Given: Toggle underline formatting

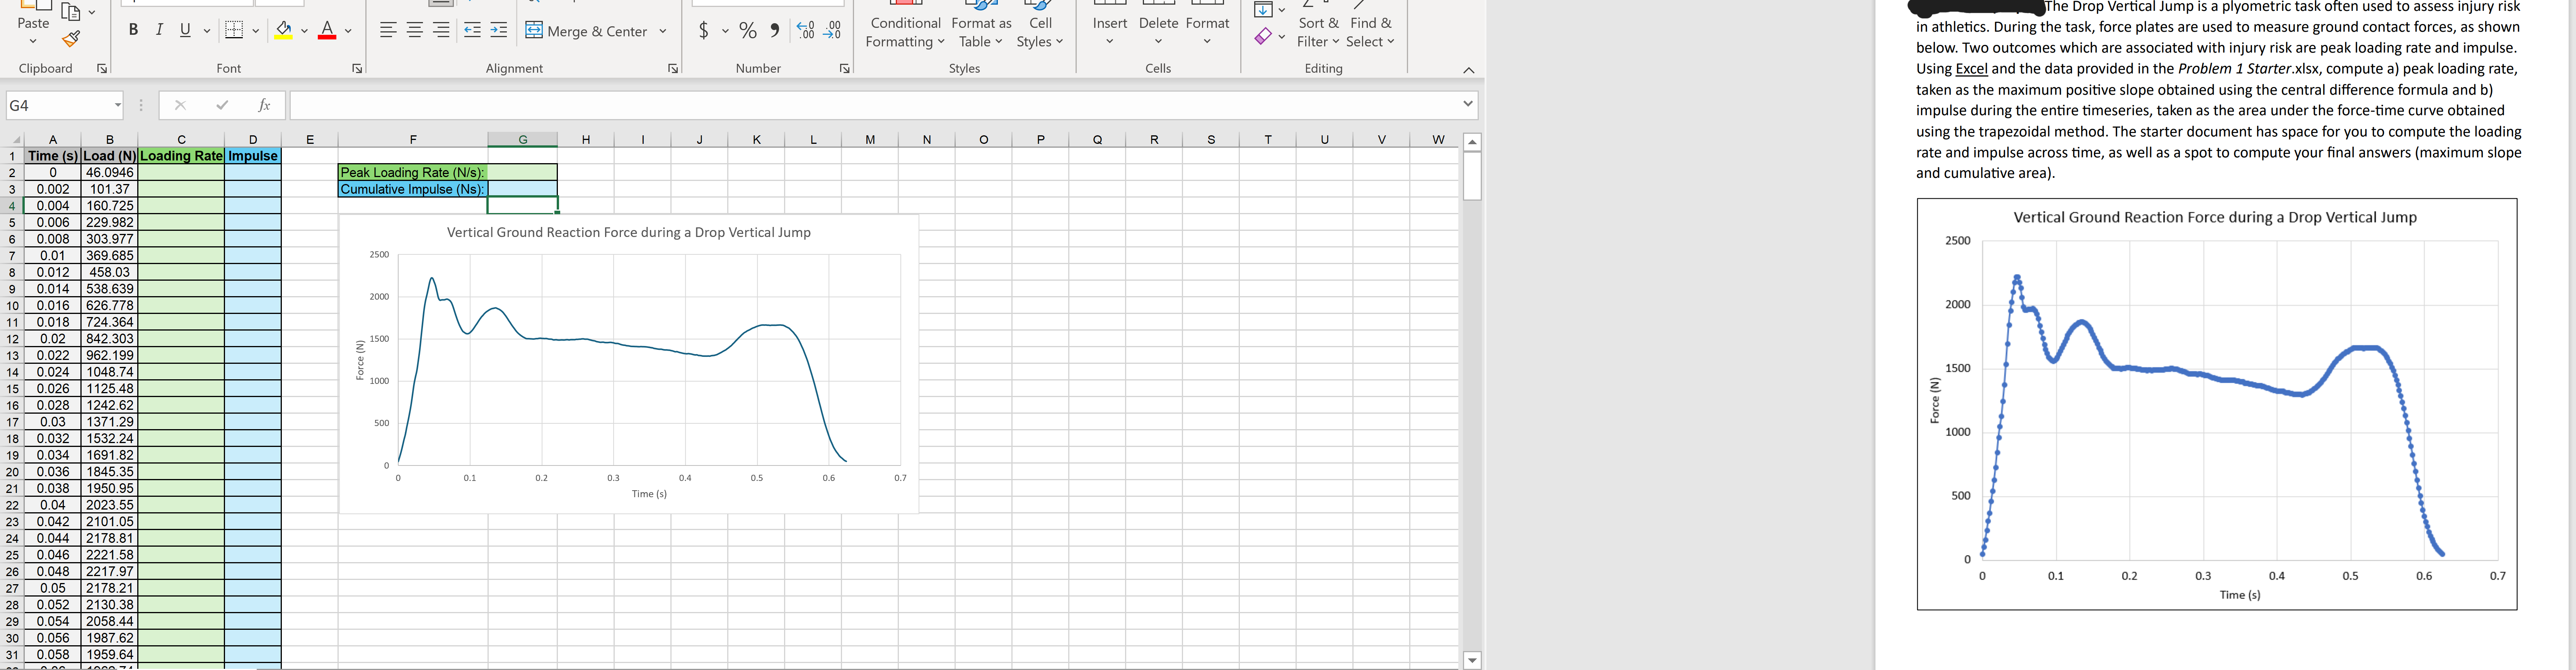Looking at the screenshot, I should (185, 30).
